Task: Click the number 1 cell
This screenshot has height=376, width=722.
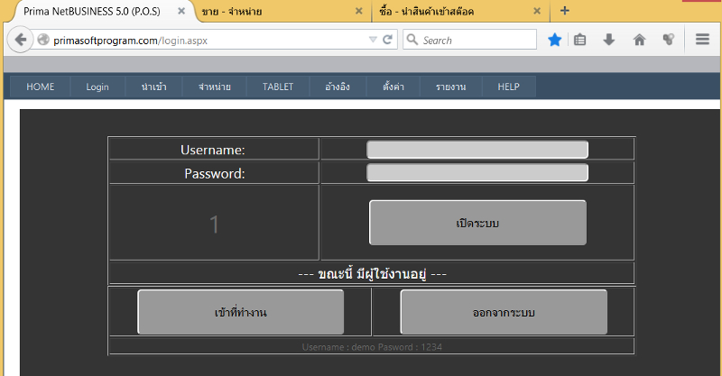Action: point(214,225)
